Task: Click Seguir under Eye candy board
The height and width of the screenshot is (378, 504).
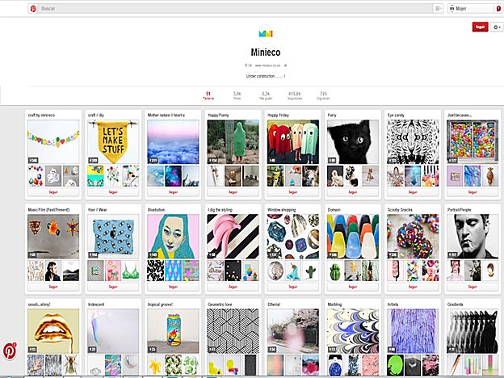Action: point(413,192)
